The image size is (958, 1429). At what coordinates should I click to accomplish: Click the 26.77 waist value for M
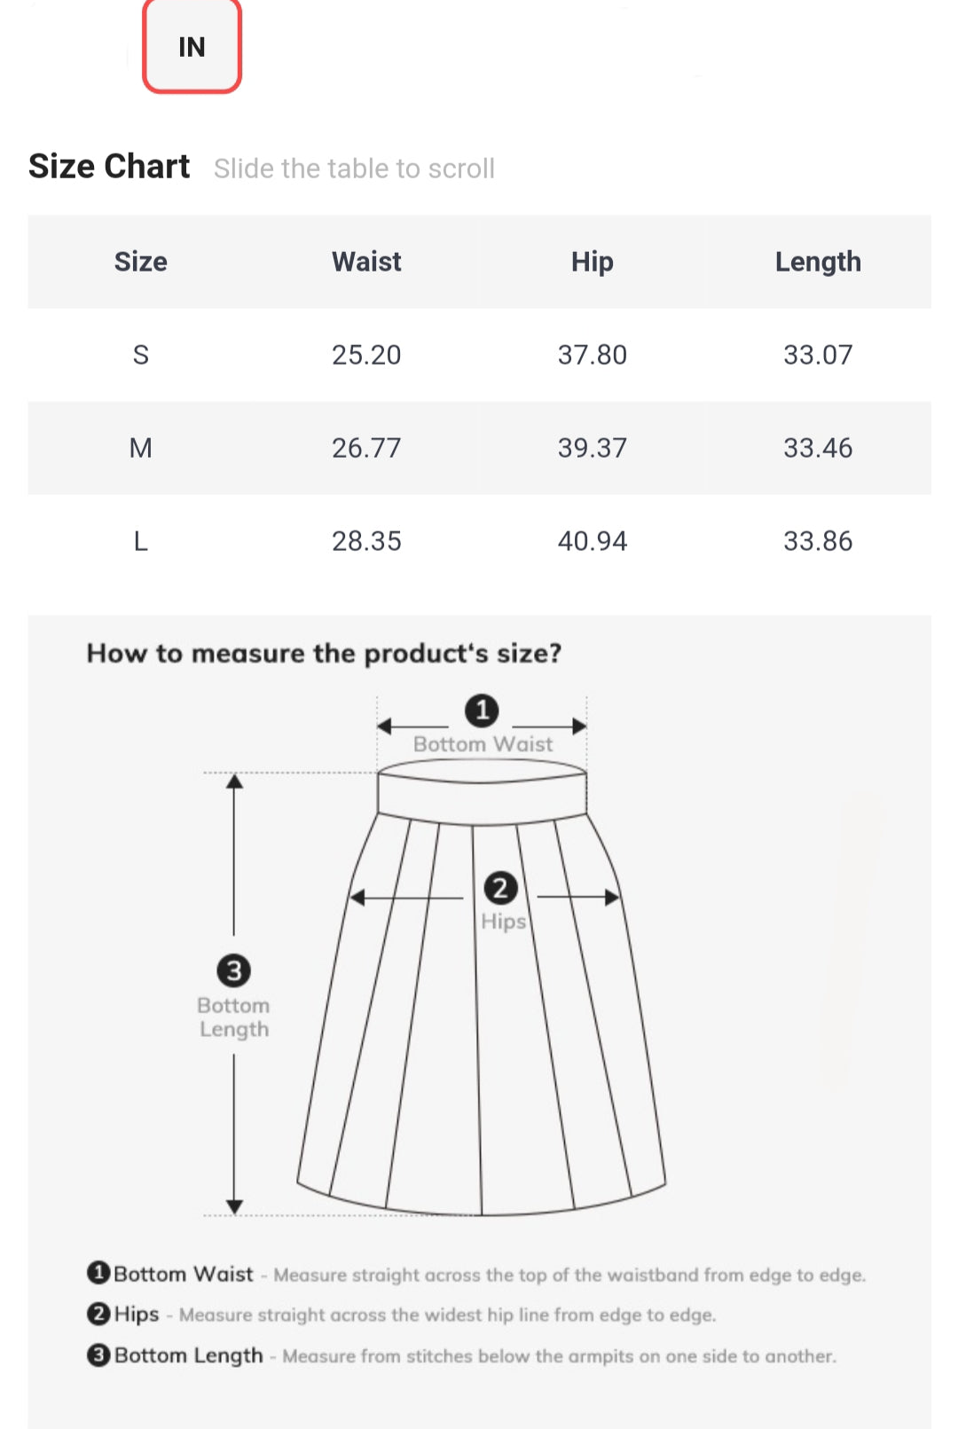click(366, 448)
